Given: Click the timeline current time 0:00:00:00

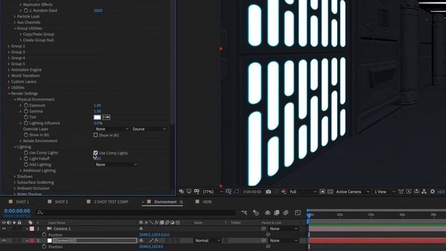Looking at the screenshot, I should pos(17,211).
